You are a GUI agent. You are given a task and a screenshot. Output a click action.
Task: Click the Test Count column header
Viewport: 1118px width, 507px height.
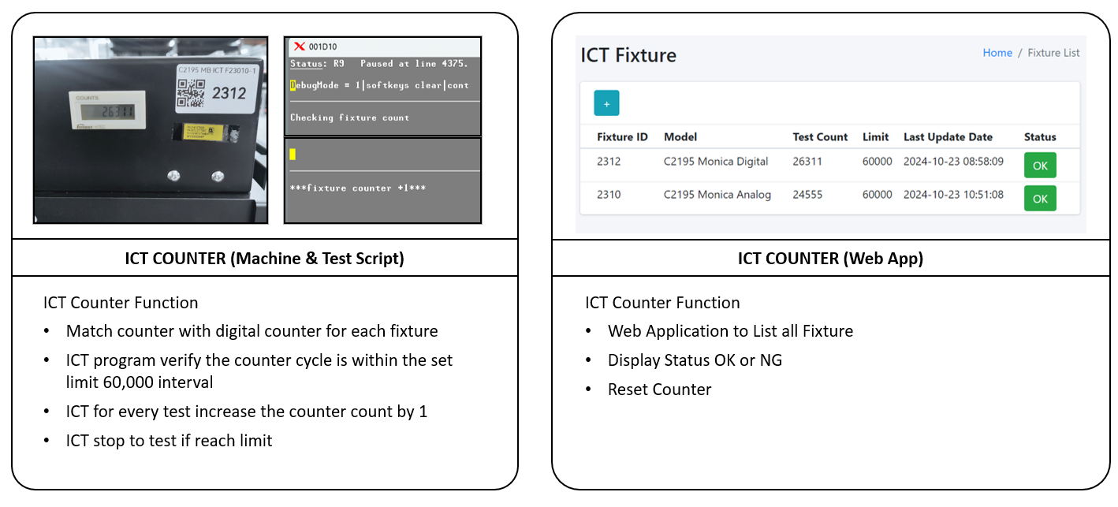820,136
